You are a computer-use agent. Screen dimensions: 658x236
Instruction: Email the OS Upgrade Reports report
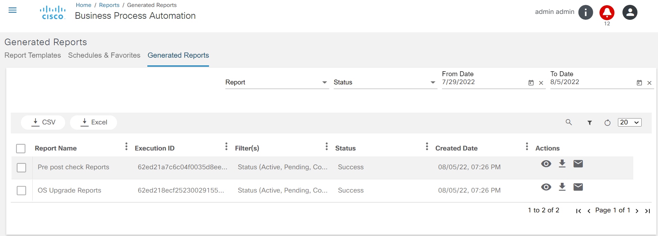(578, 187)
